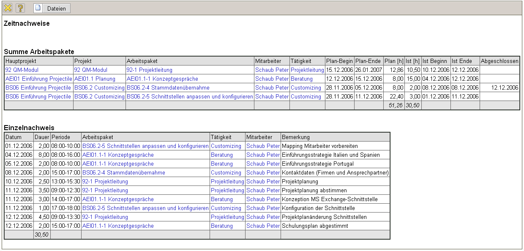Open Beratung activity link in Summe Arbeitspakete
This screenshot has width=524, height=251.
point(302,79)
